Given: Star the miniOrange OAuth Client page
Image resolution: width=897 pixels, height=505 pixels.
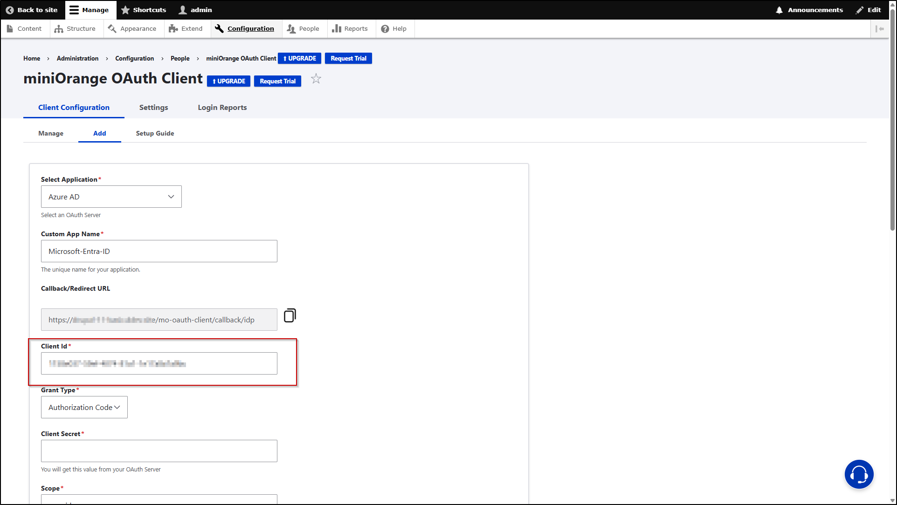Looking at the screenshot, I should point(316,79).
